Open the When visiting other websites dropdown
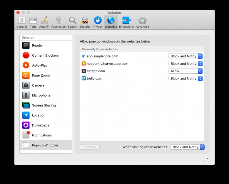The image size is (229, 184). (187, 147)
